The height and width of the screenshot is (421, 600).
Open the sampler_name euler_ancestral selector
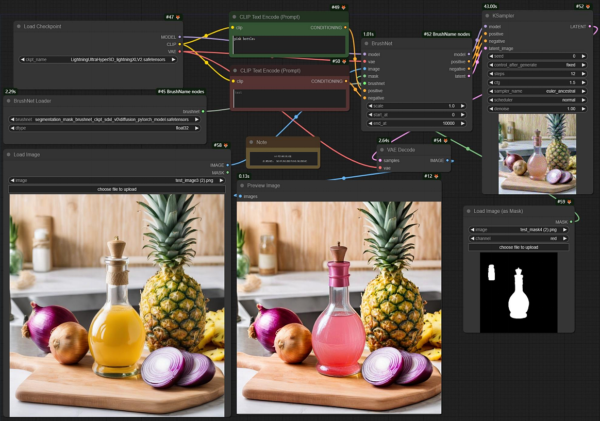point(537,91)
